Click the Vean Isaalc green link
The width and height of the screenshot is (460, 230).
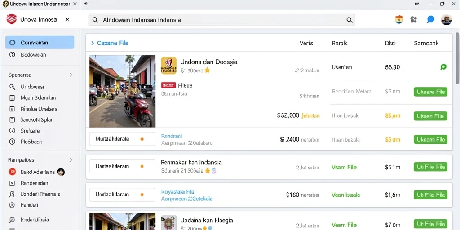click(345, 195)
